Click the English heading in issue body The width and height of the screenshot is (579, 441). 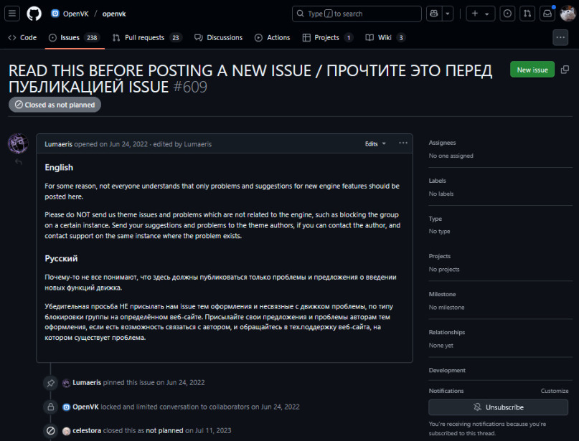[59, 168]
